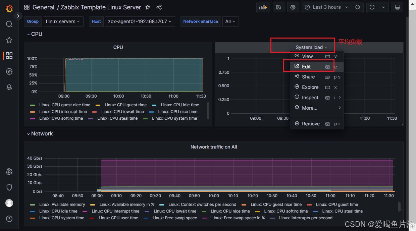Open the Host zbx-agent01 dropdown
The width and height of the screenshot is (416, 231).
tap(140, 21)
